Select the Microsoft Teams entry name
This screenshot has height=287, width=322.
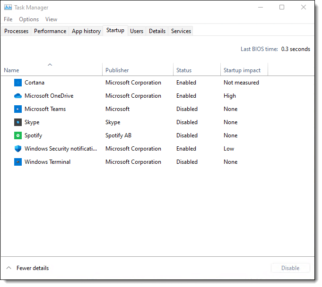tap(45, 109)
